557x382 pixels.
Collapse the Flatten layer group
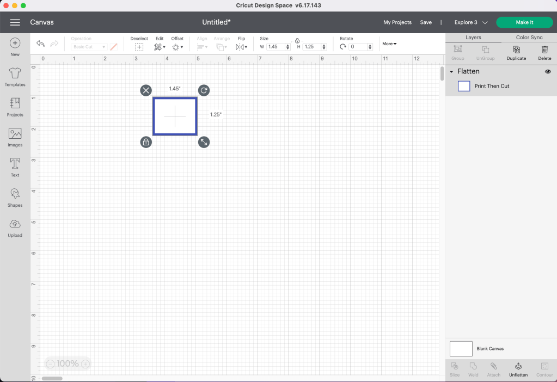[x=451, y=72]
